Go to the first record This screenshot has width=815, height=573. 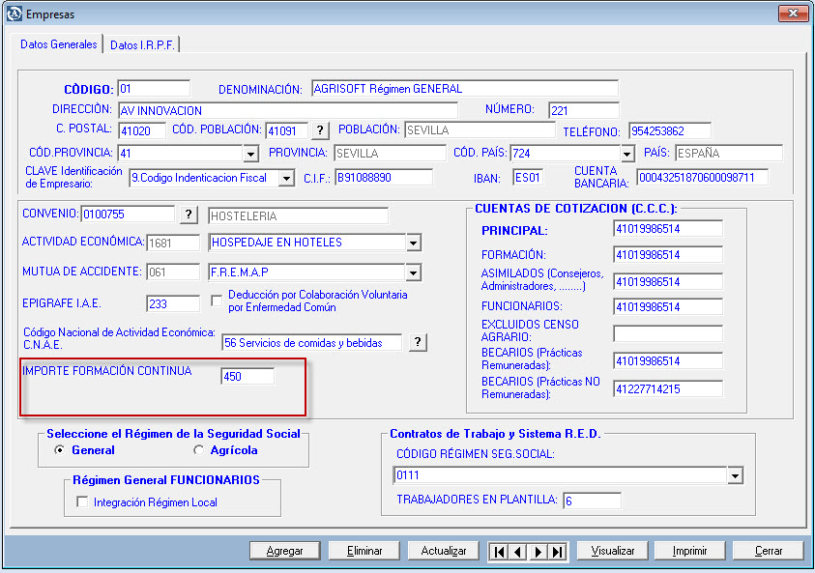499,551
